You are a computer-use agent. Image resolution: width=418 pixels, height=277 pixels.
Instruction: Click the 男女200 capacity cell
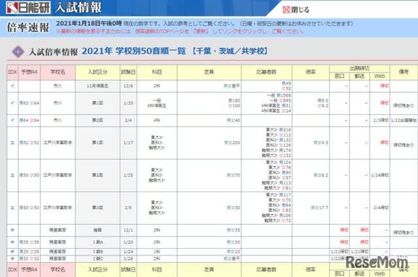coord(209,143)
